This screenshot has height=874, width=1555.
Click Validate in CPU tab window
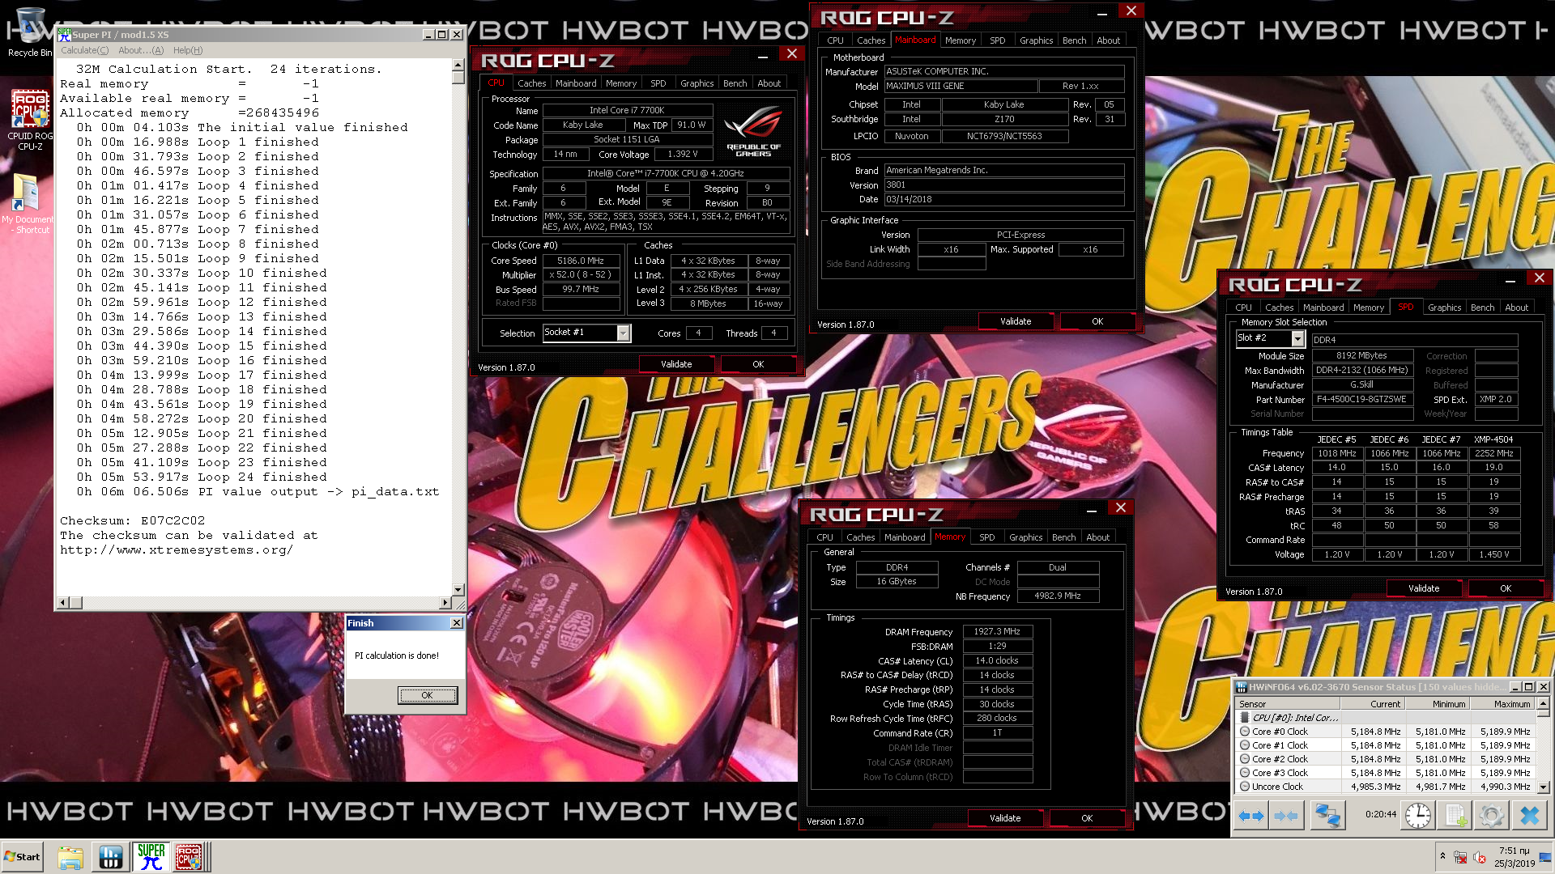676,364
